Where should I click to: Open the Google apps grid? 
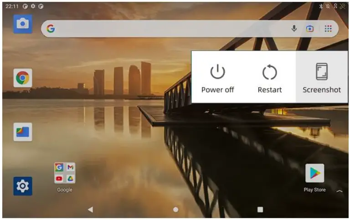tap(328, 29)
